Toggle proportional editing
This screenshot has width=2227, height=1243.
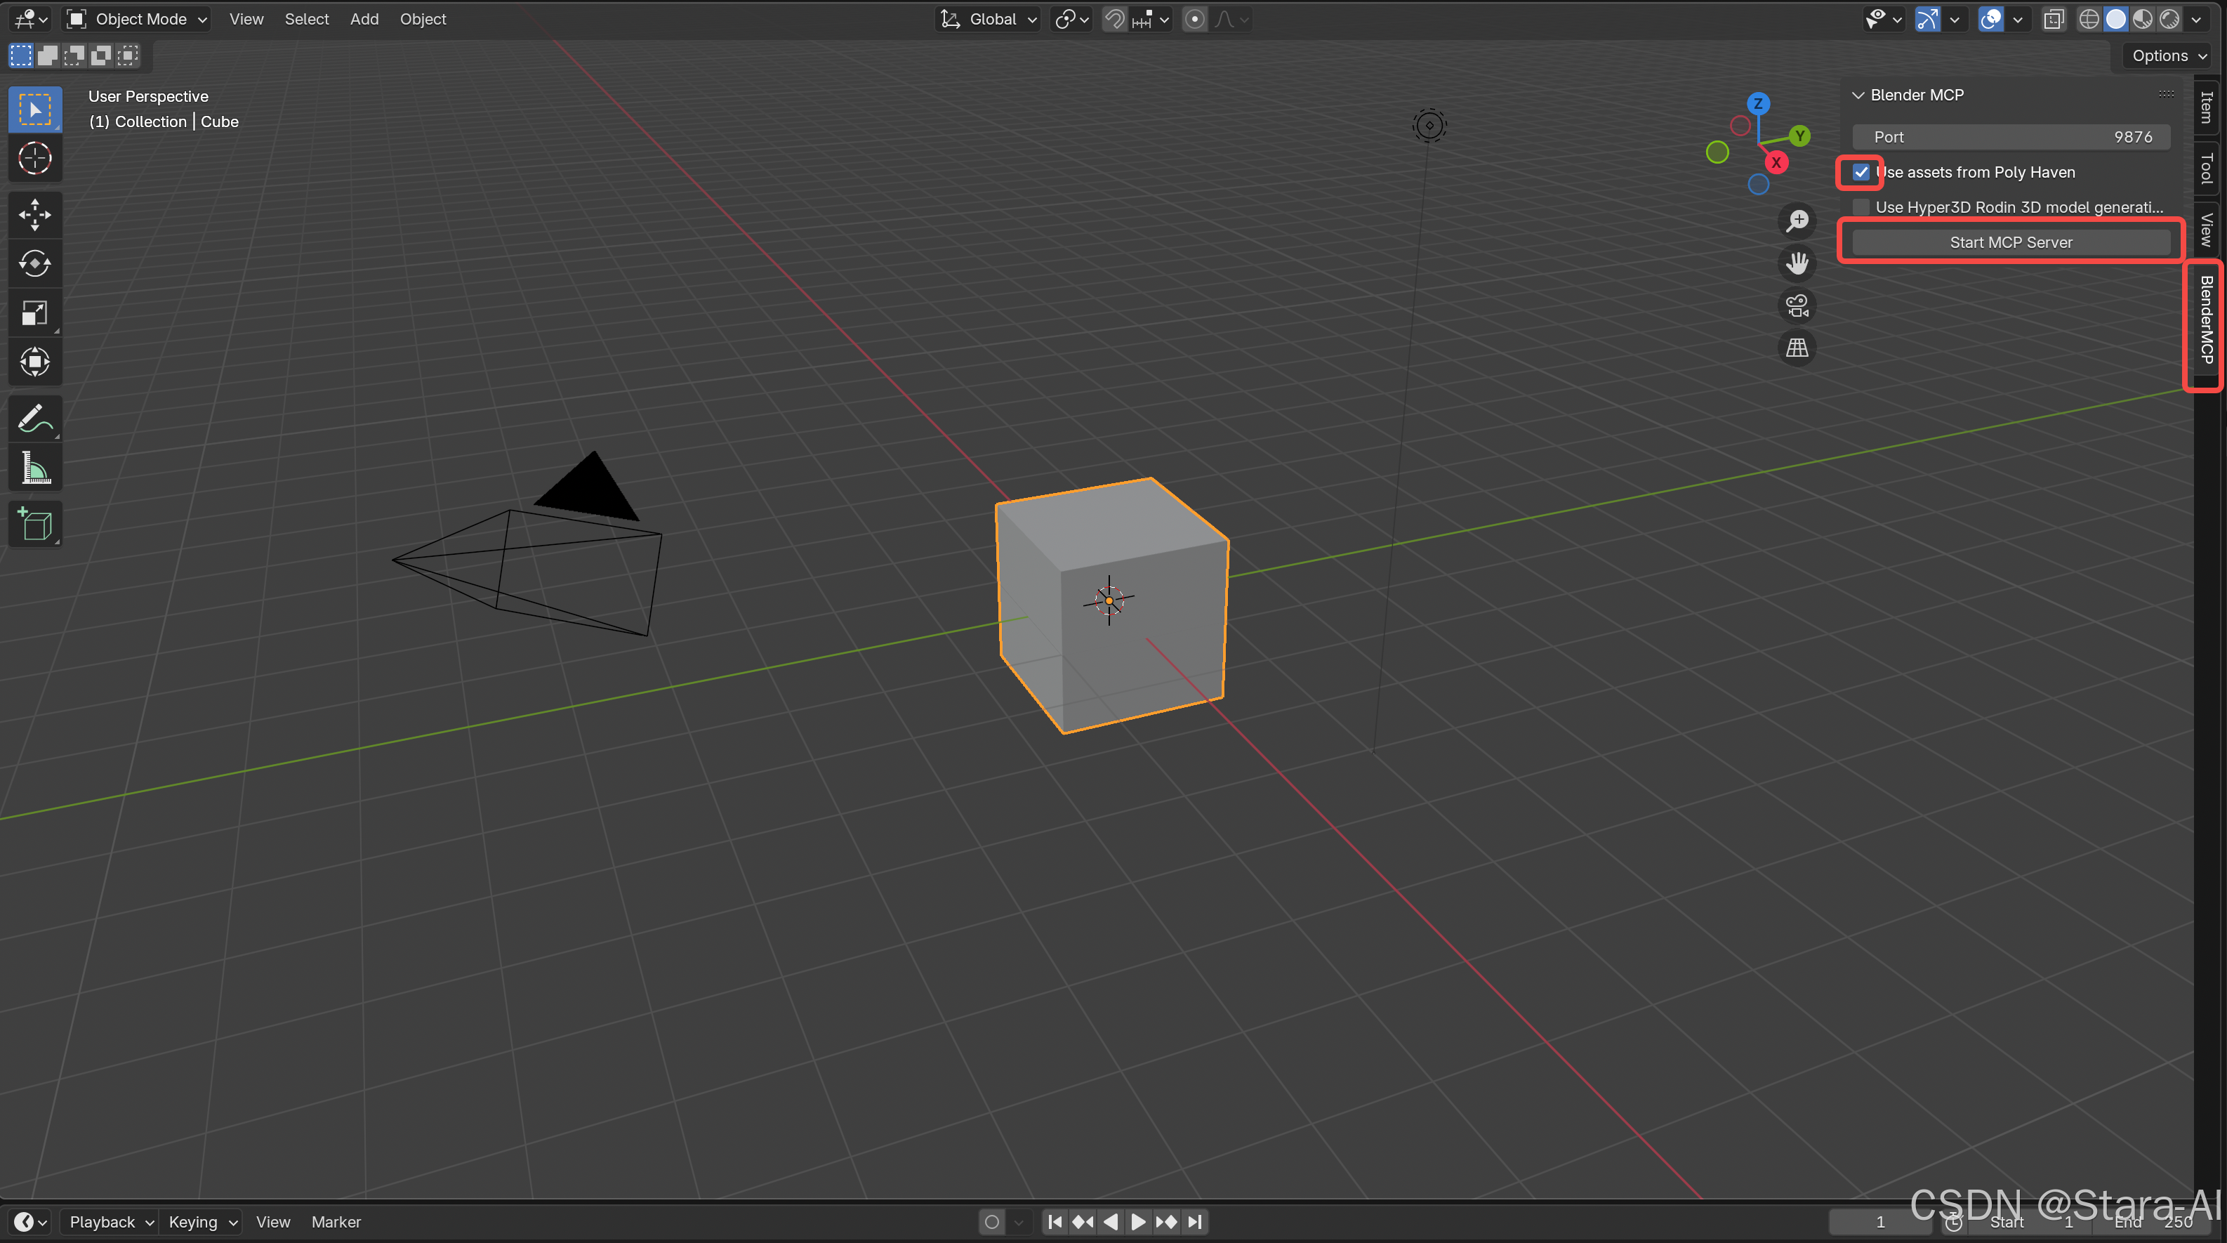click(1195, 19)
